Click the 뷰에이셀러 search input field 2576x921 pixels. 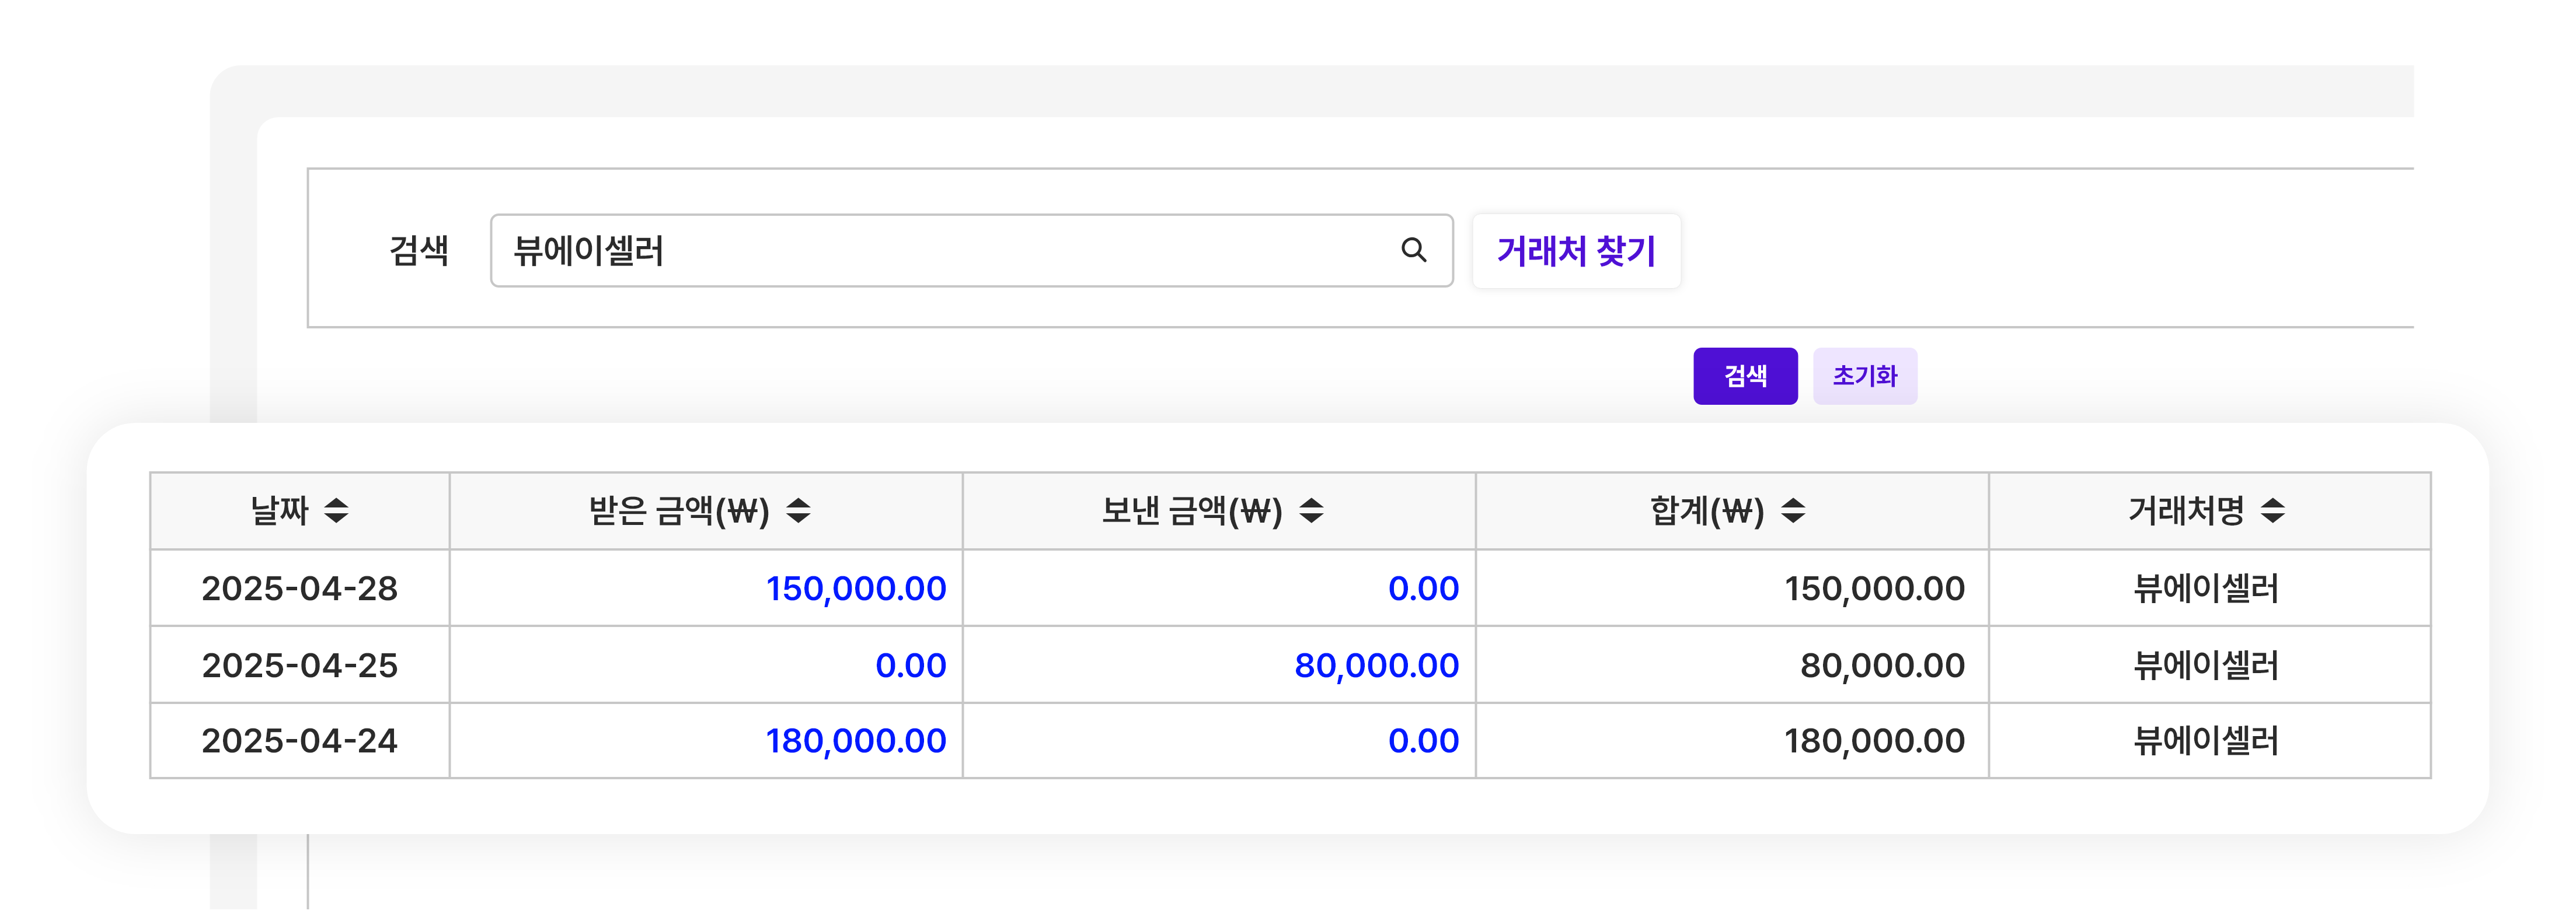[971, 251]
